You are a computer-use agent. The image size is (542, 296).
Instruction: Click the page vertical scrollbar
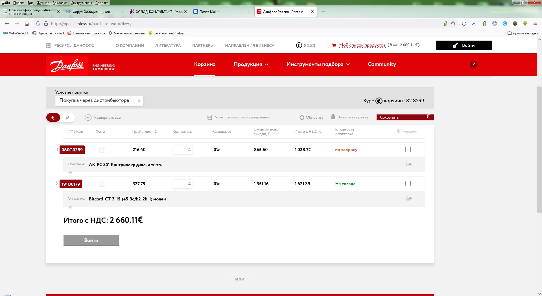coord(539,149)
